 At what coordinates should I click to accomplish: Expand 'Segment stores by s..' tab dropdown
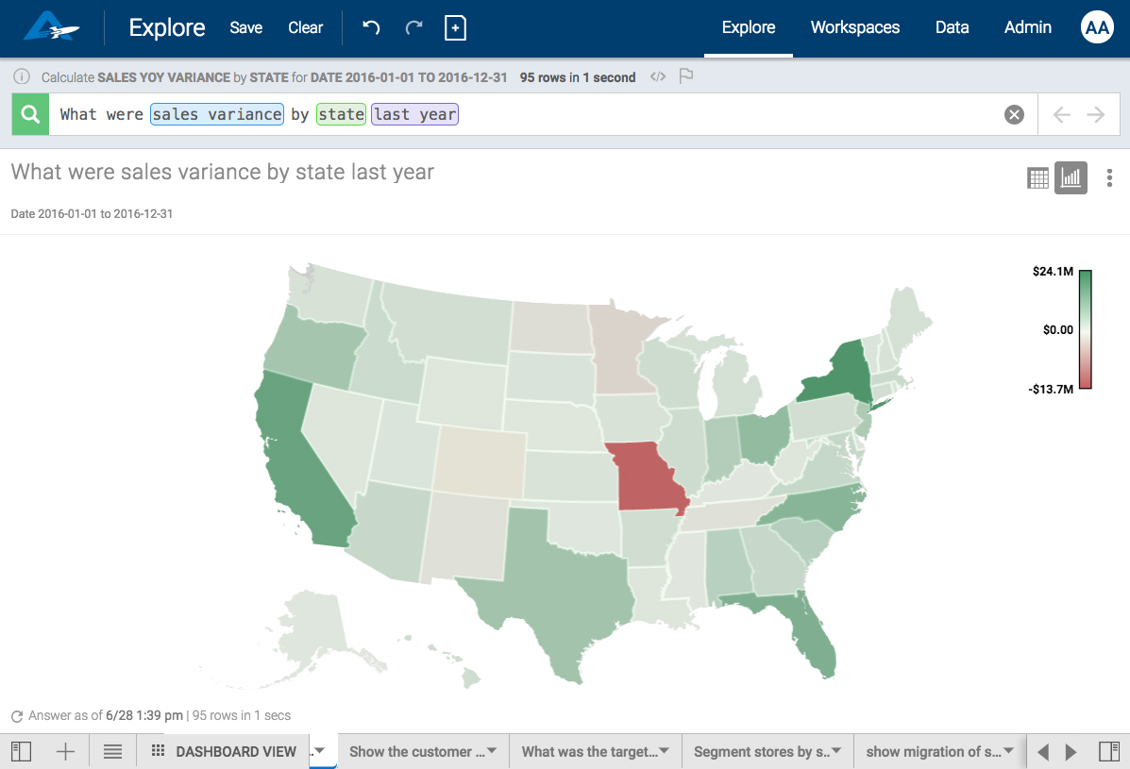[x=836, y=751]
